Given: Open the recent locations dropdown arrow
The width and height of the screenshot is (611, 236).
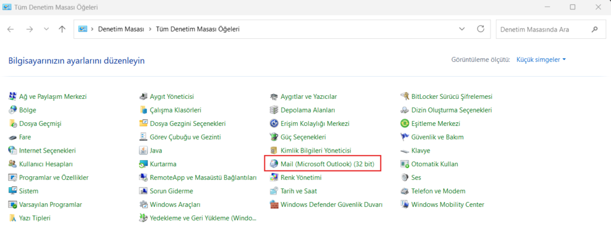Looking at the screenshot, I should [x=47, y=29].
